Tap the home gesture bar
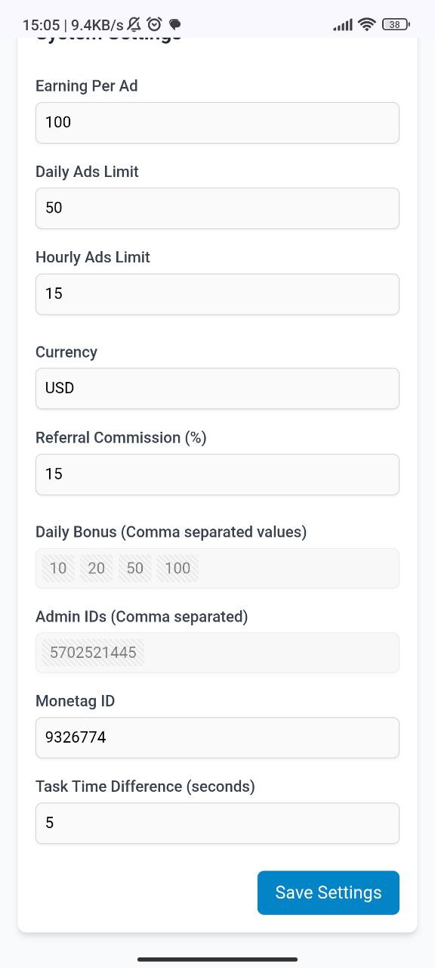The width and height of the screenshot is (435, 968). tap(217, 959)
